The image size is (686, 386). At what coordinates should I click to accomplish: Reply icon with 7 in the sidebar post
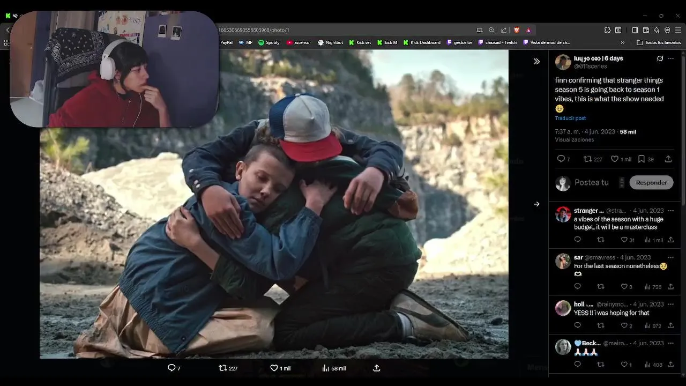563,159
